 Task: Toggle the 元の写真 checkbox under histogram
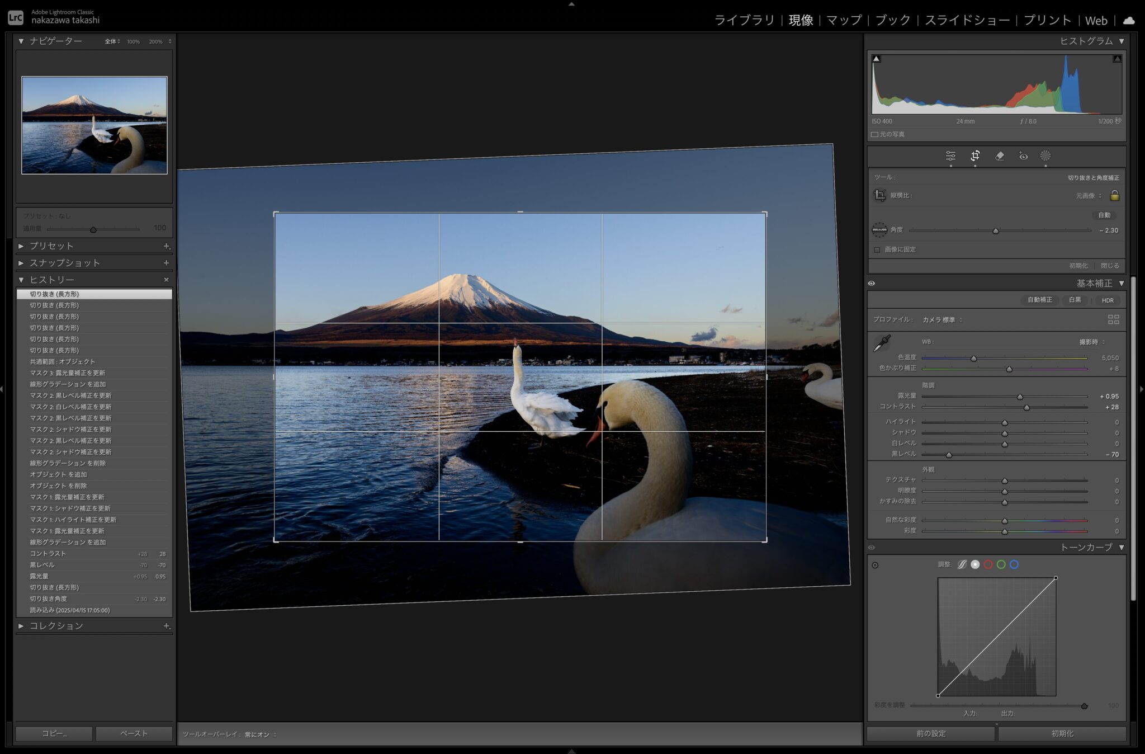pos(874,134)
